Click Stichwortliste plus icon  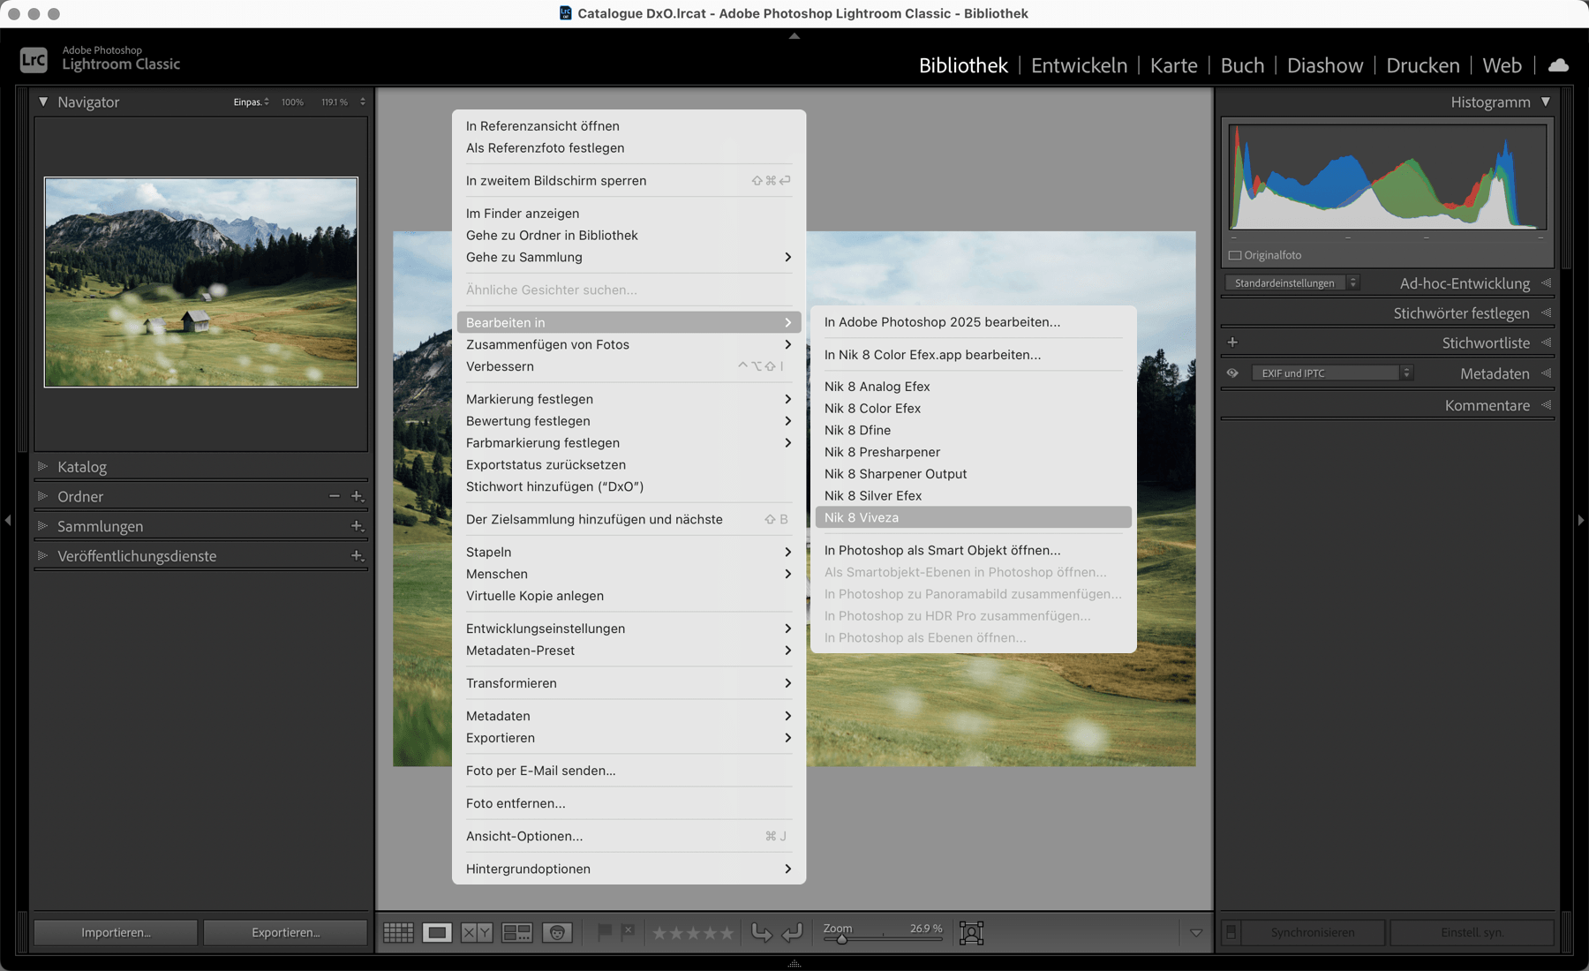1232,342
